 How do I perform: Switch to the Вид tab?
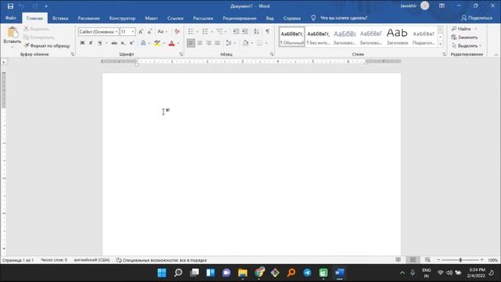[270, 18]
